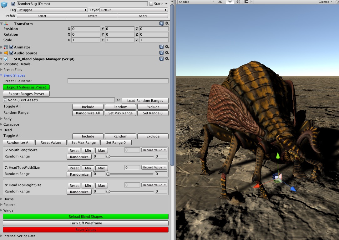Open the Audio Source help book icon
339x240 pixels.
[x=161, y=53]
